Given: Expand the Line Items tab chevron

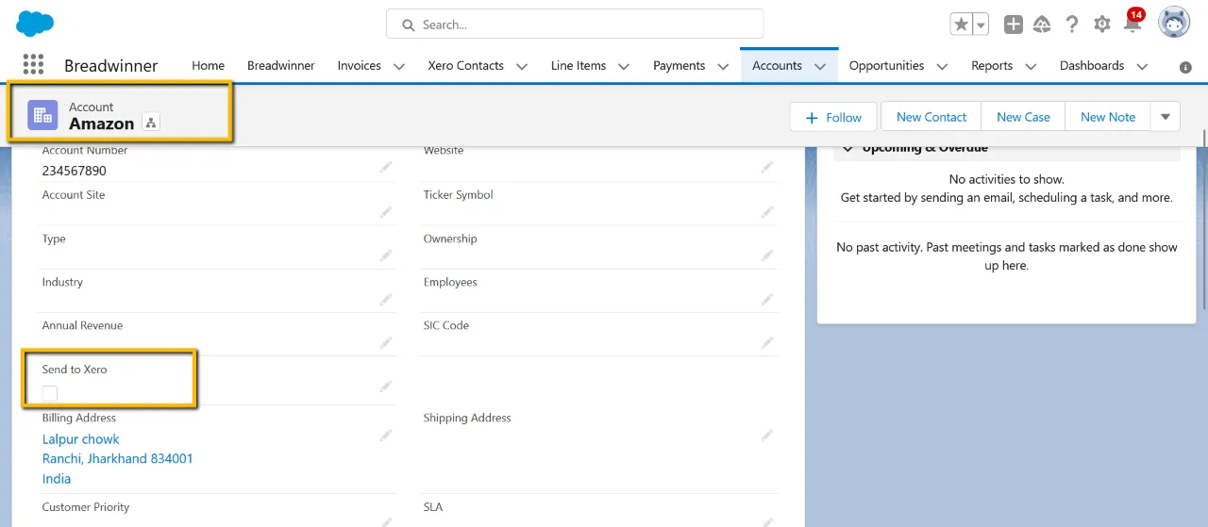Looking at the screenshot, I should tap(624, 66).
